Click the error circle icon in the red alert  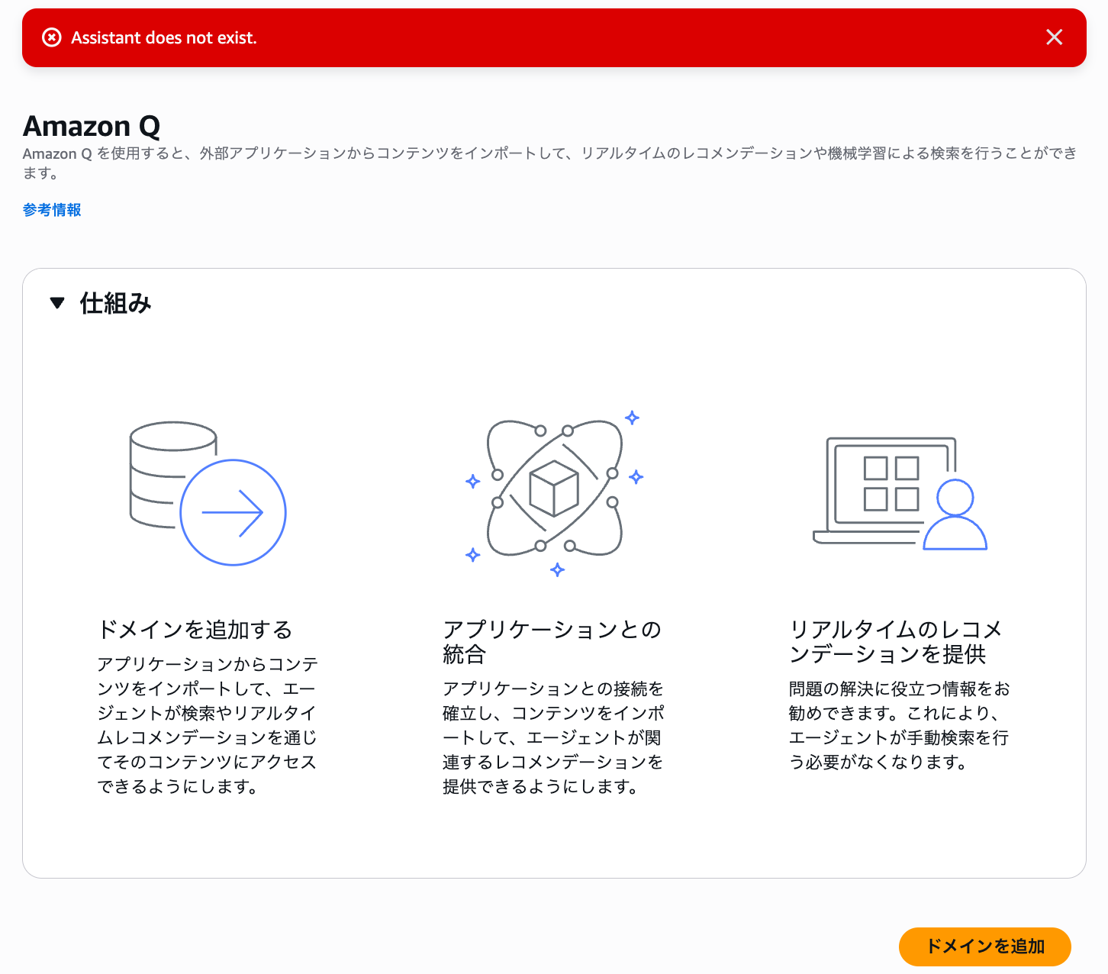click(52, 37)
